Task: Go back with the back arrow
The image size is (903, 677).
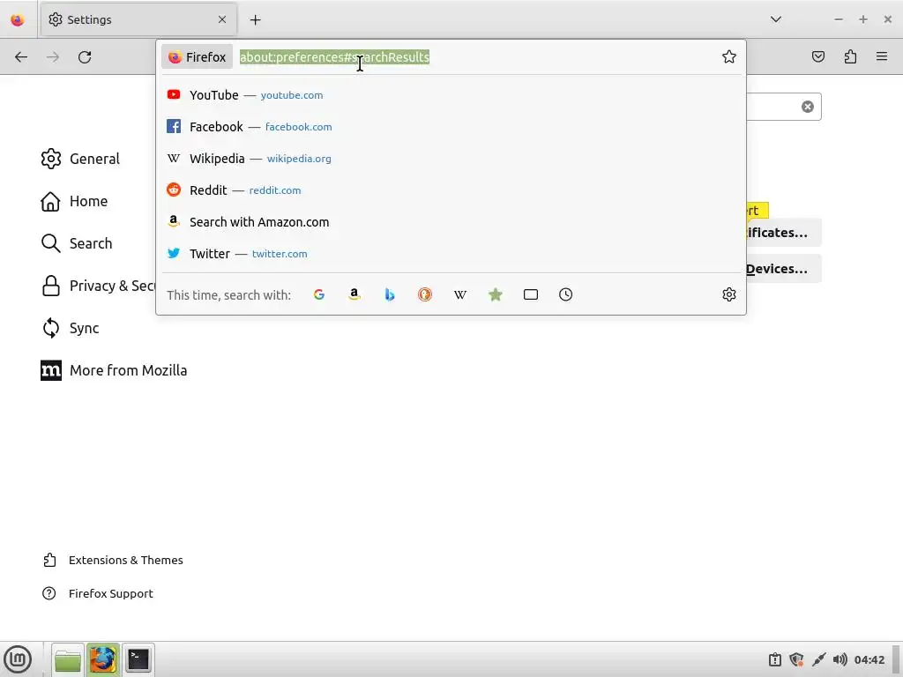Action: 21,57
